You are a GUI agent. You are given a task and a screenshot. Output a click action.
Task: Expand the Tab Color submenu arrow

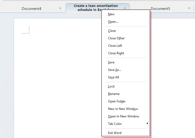[x=147, y=124]
